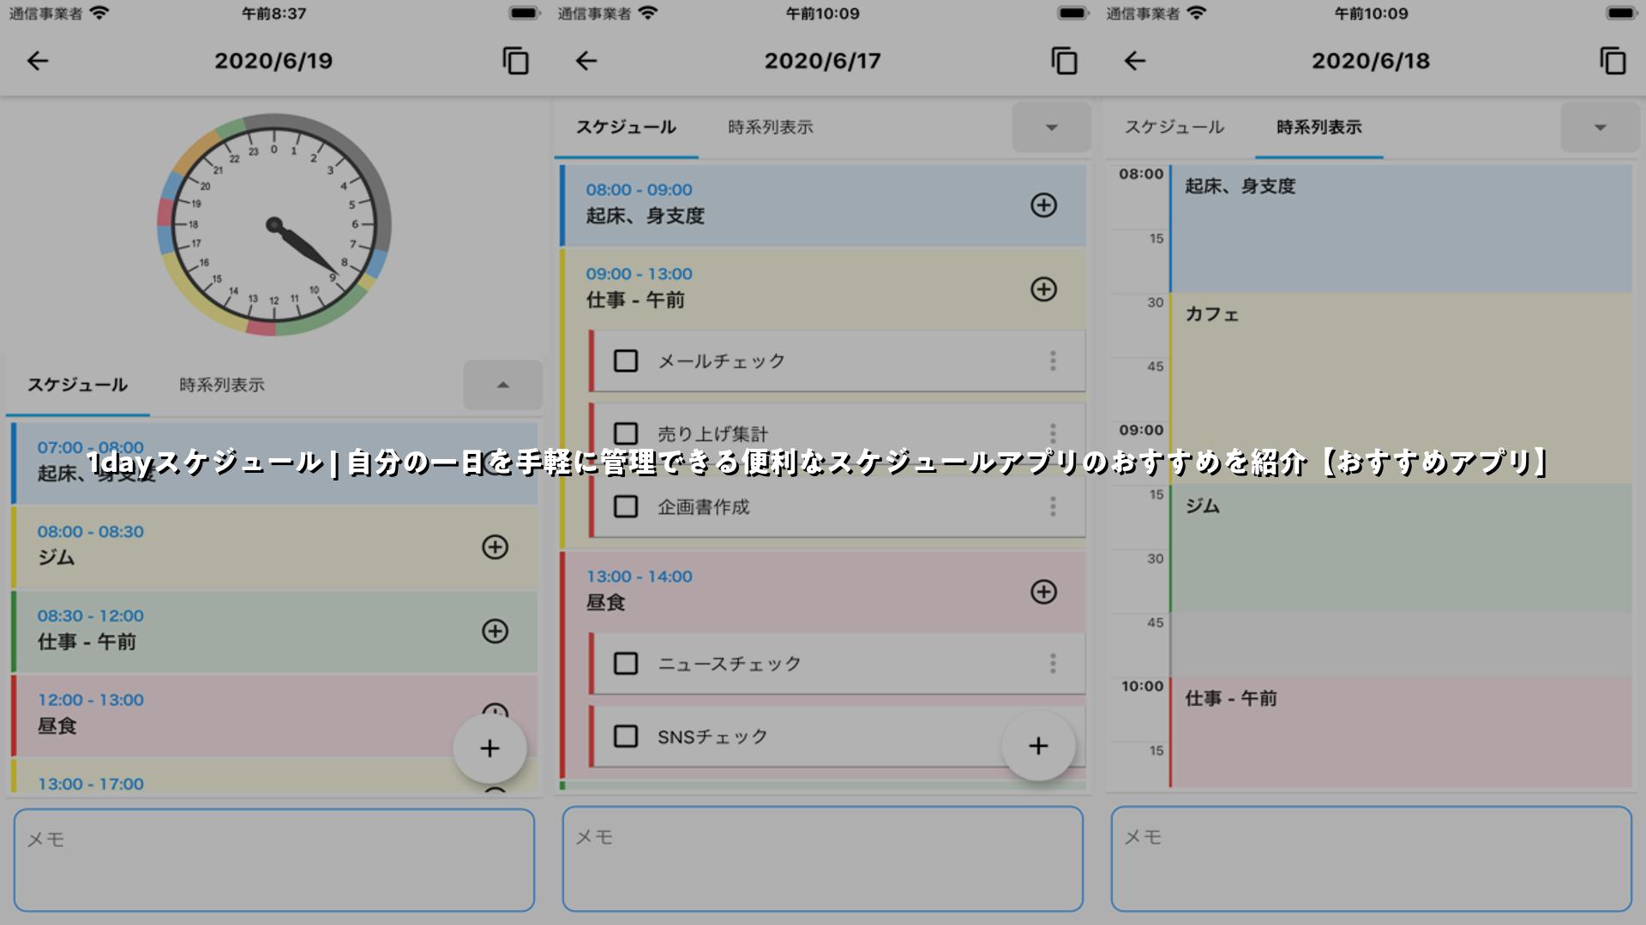This screenshot has height=925, width=1646.
Task: Focus メモ field on 2020/6/17 screen
Action: [x=823, y=859]
